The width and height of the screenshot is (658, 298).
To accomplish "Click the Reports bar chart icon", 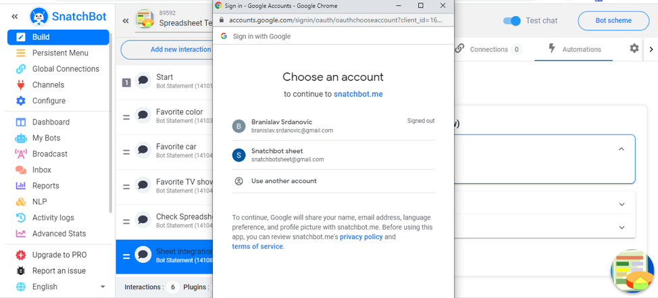I will [20, 186].
